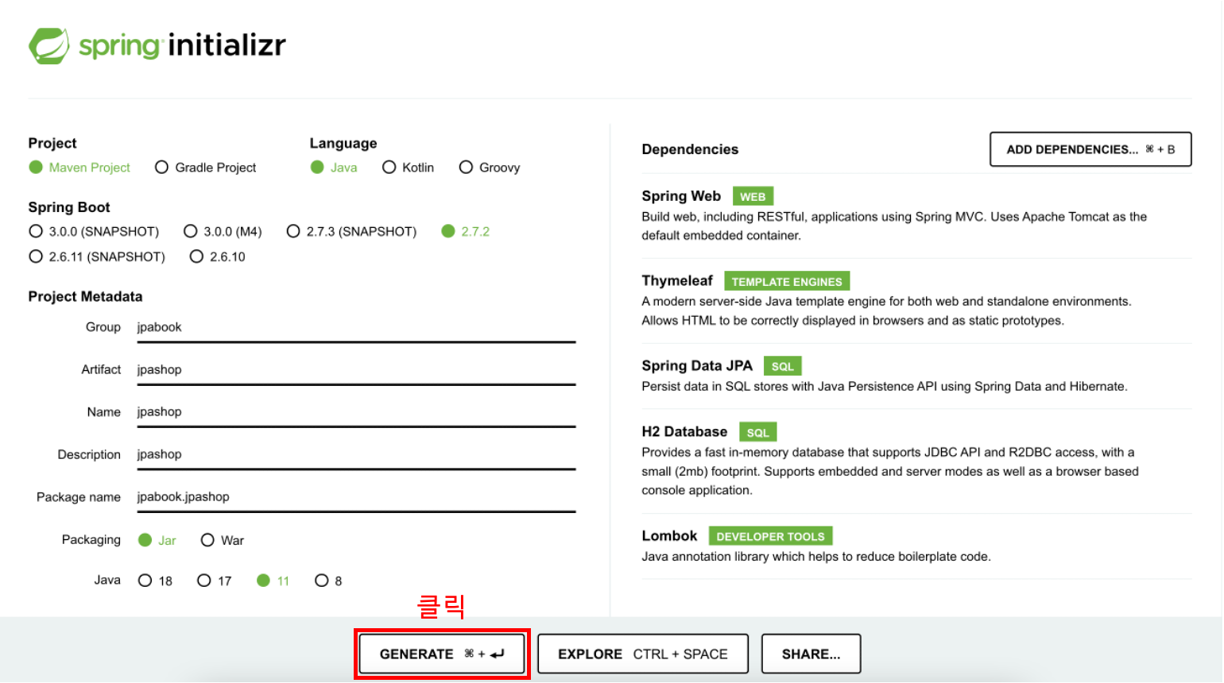Click the SQL tag beside H2 Database
Viewport: 1224px width, 683px height.
coord(758,432)
